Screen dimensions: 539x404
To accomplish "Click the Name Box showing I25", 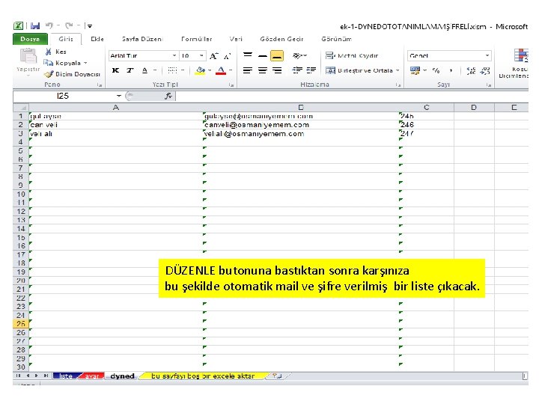I will (63, 96).
